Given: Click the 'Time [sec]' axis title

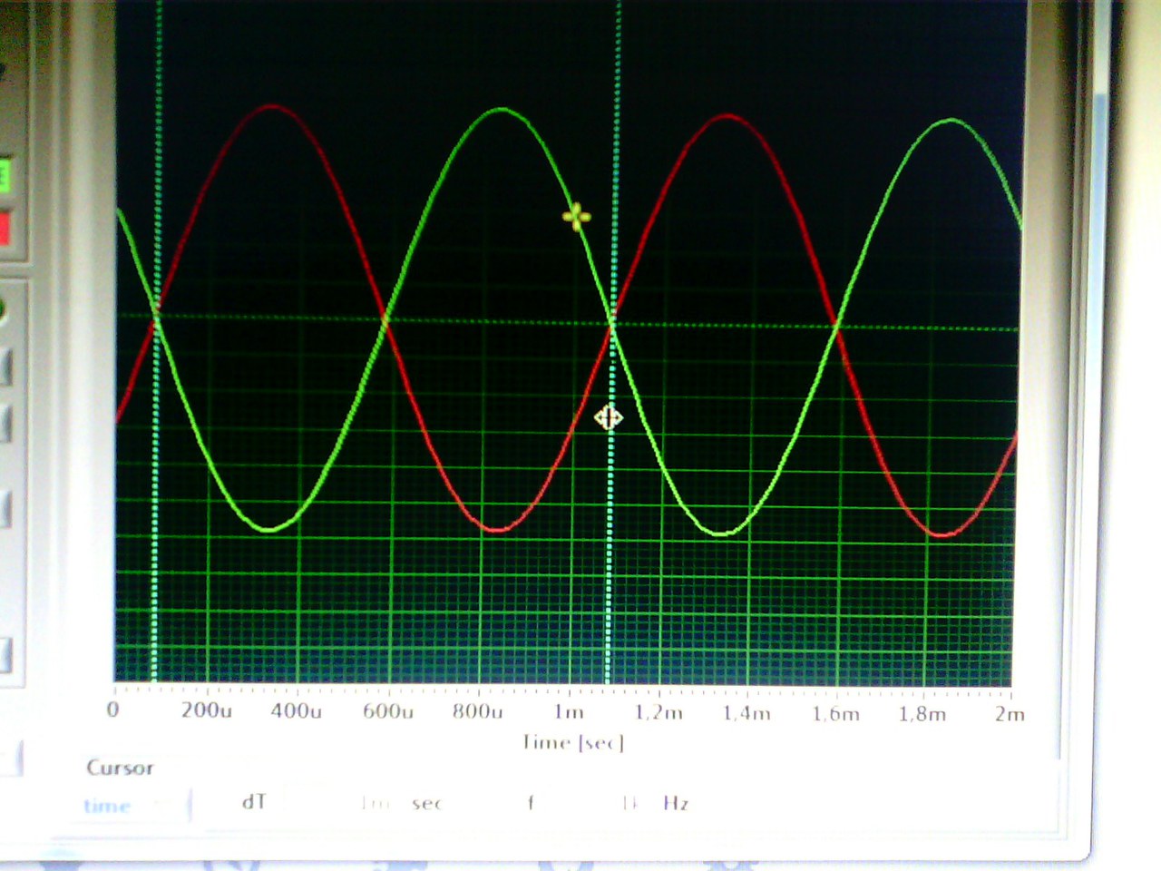Looking at the screenshot, I should tap(573, 742).
